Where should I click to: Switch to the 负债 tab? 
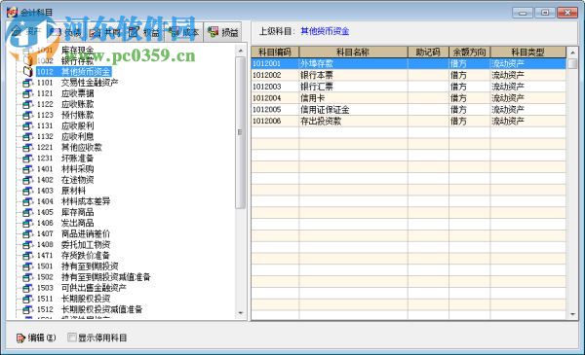[x=65, y=32]
